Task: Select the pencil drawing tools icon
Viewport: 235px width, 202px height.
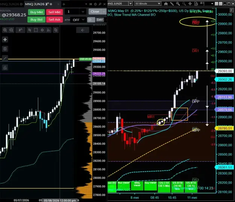Action: [172, 4]
